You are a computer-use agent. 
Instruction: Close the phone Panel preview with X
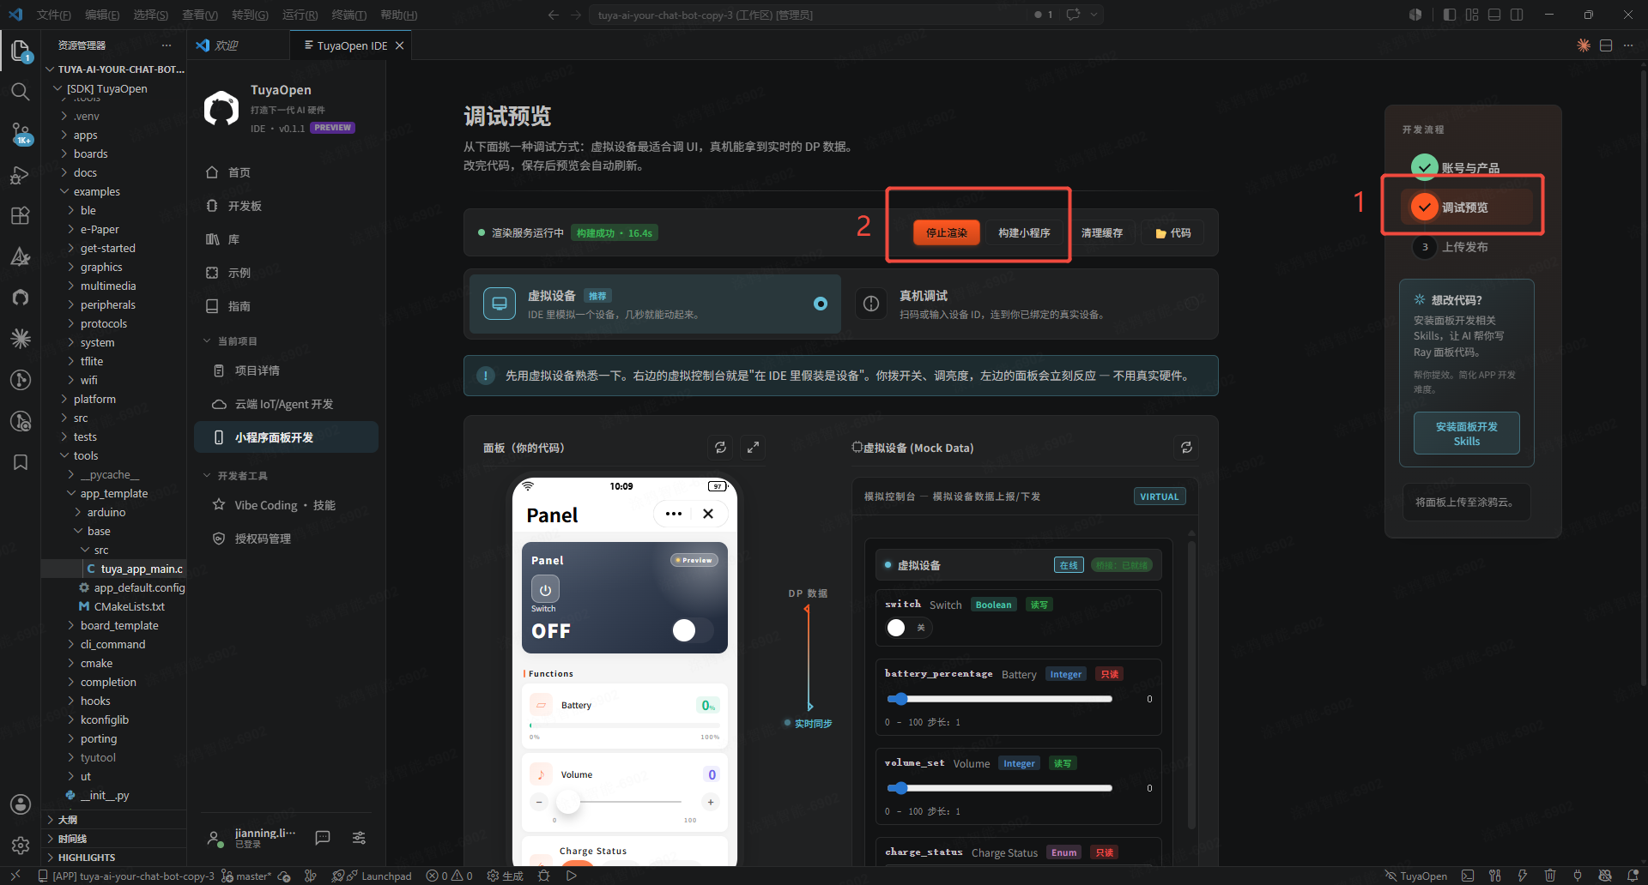[x=708, y=514]
